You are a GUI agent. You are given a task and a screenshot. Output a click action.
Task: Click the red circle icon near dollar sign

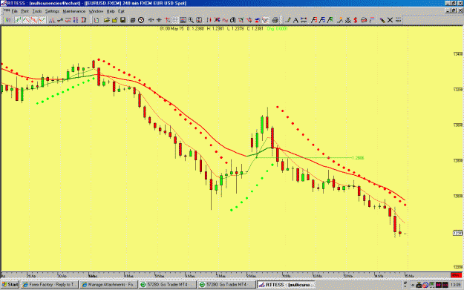tap(364, 20)
